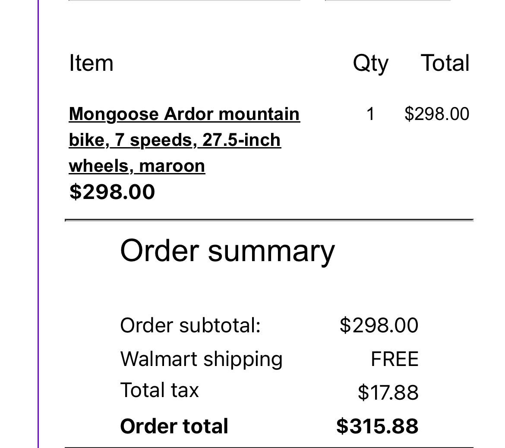Click the quantity value 1
The height and width of the screenshot is (448, 505).
coord(370,114)
